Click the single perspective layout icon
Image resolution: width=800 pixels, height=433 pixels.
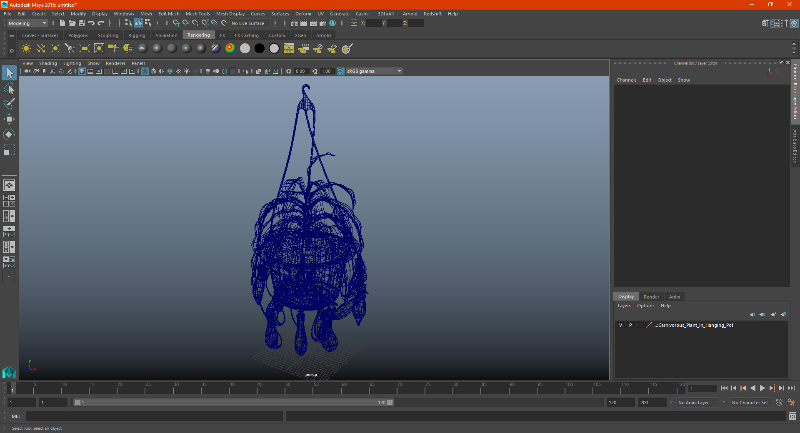coord(9,185)
